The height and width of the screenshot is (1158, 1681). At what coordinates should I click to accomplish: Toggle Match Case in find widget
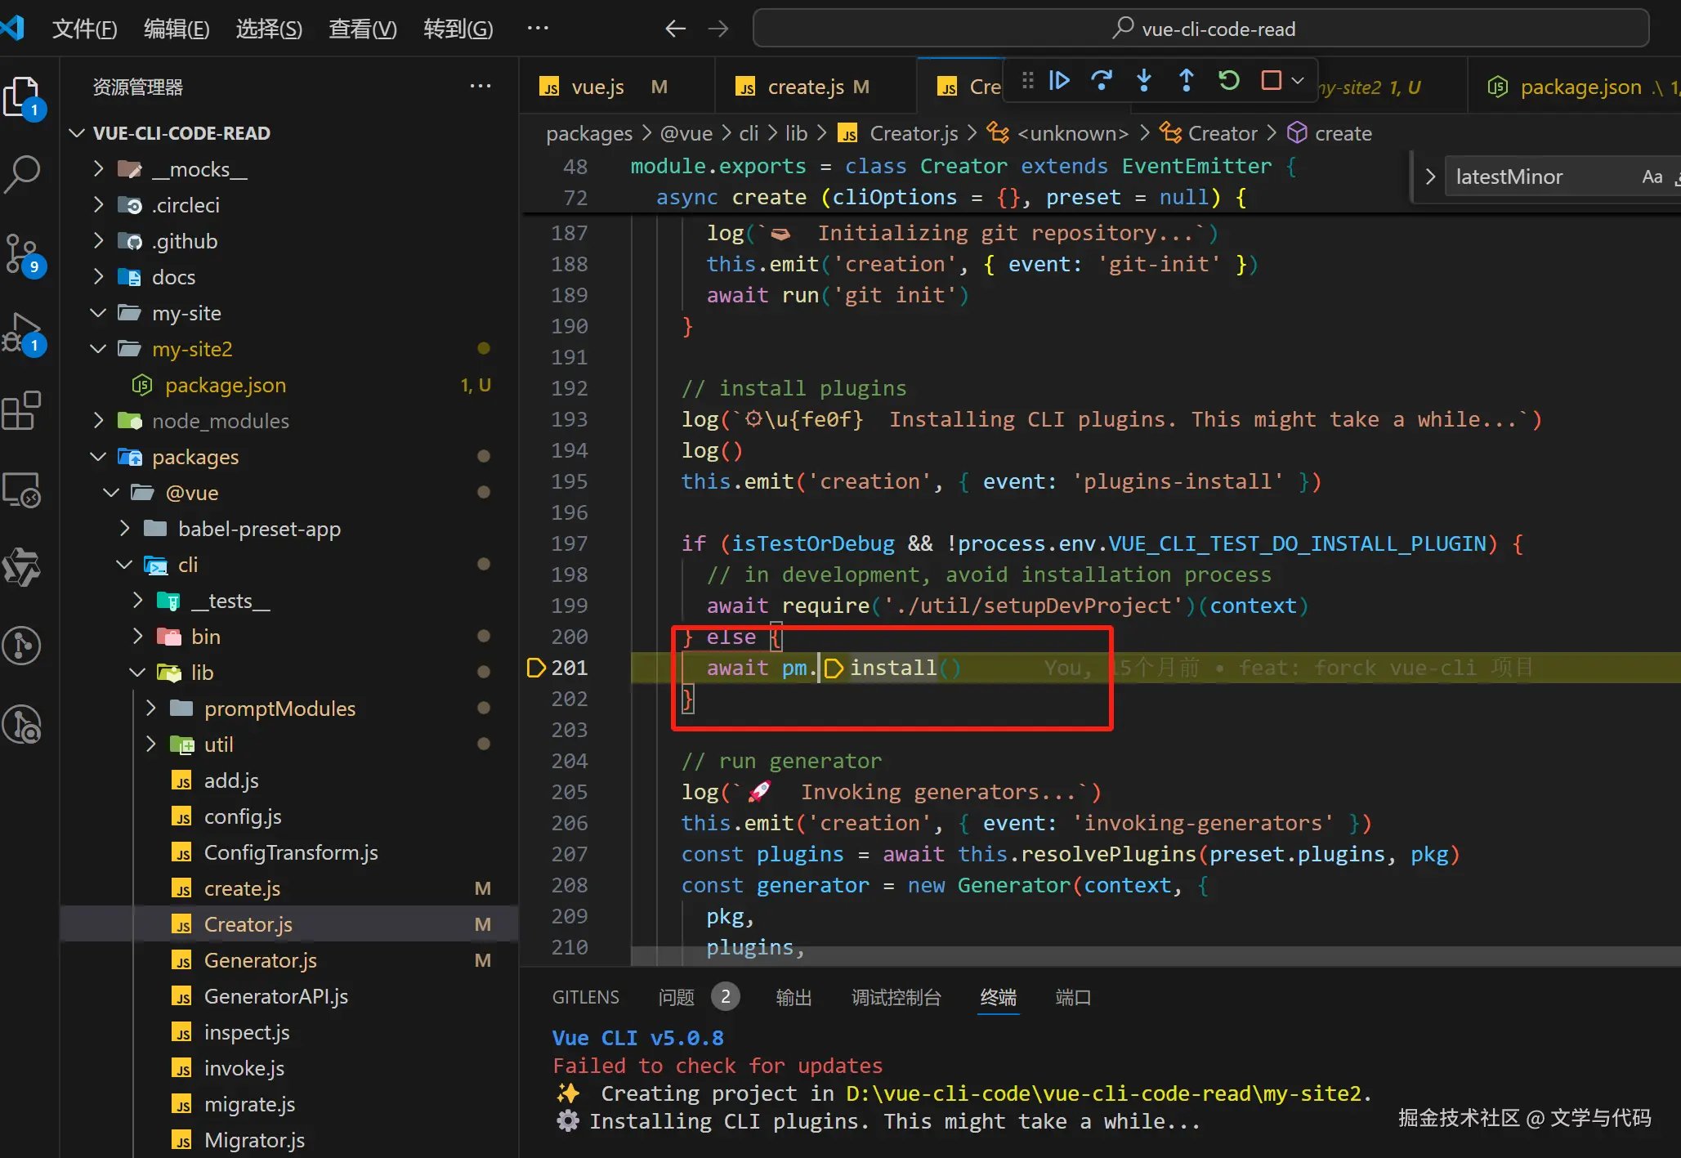[x=1652, y=177]
